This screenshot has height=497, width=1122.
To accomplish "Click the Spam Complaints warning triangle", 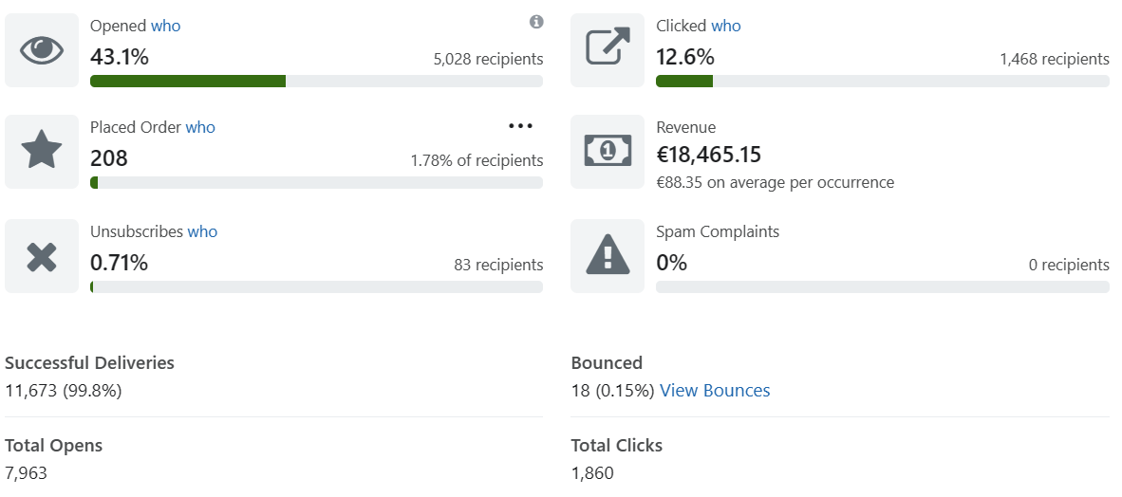I will pyautogui.click(x=608, y=256).
